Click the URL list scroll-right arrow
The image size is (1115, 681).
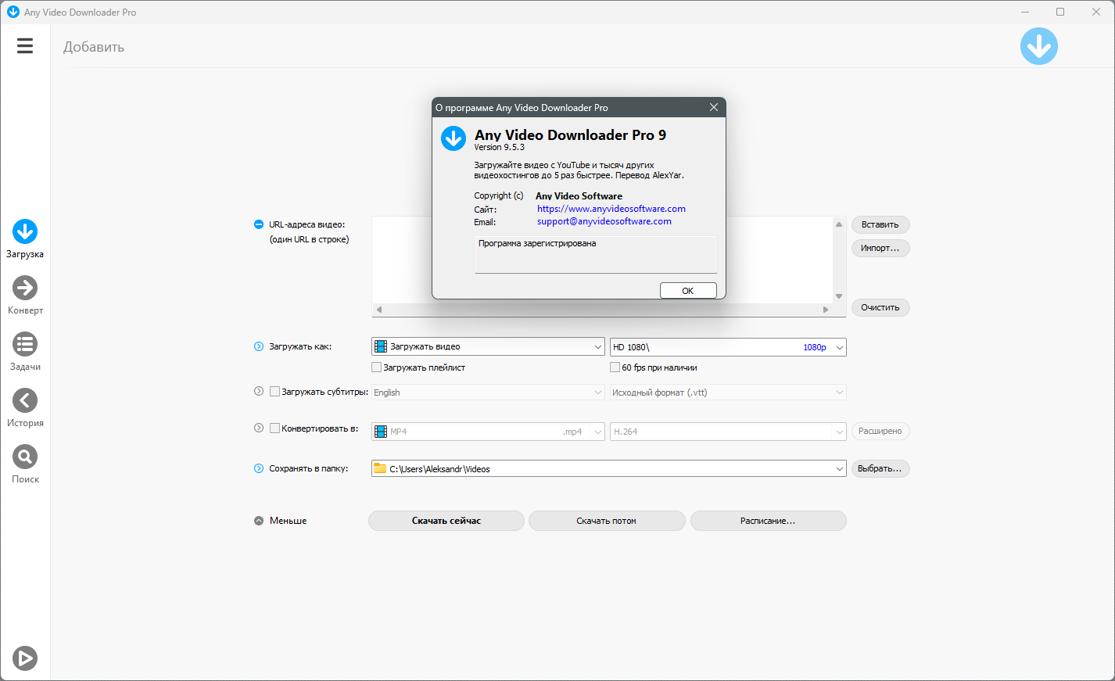[x=826, y=310]
